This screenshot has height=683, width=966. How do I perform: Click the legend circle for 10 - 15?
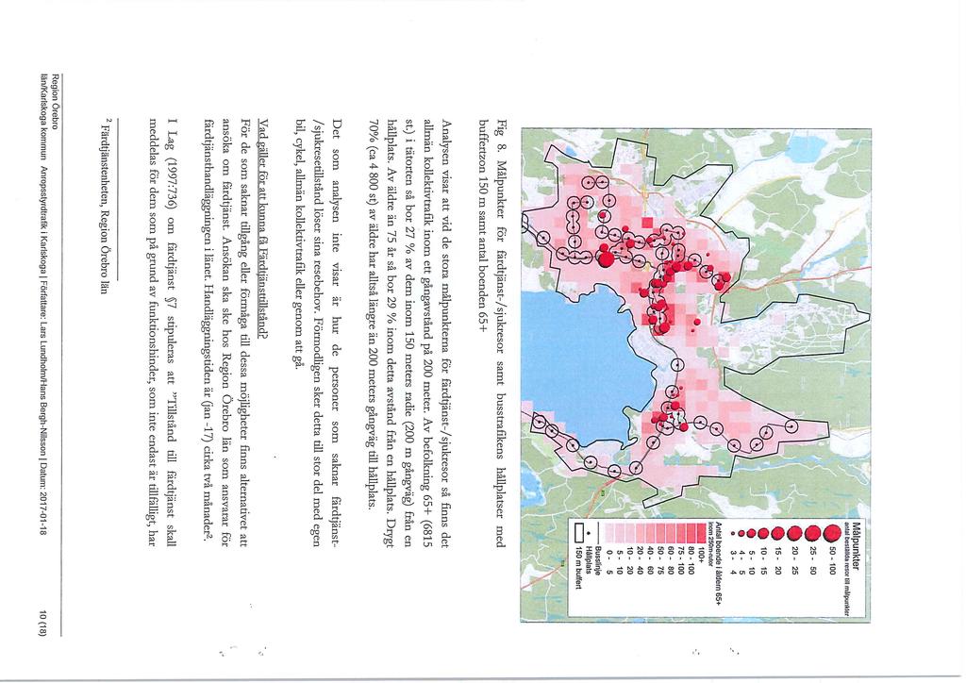pyautogui.click(x=763, y=533)
